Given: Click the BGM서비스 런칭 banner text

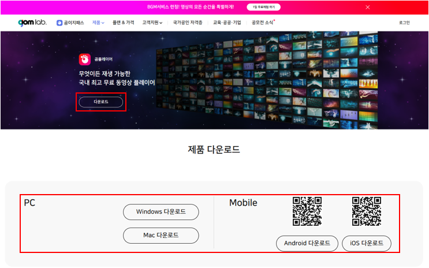Looking at the screenshot, I should coord(191,7).
